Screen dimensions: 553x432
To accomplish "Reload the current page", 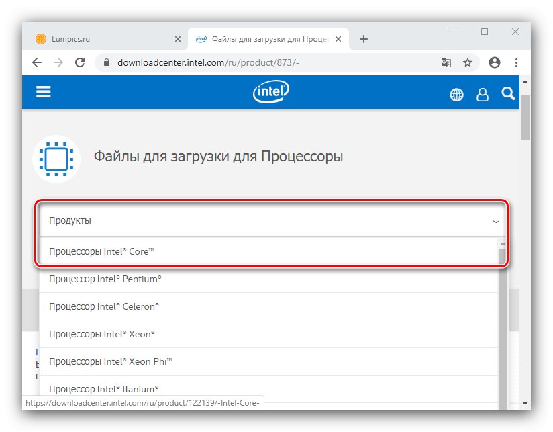I will click(x=80, y=62).
